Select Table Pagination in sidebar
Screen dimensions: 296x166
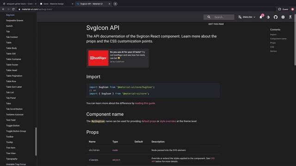[14, 76]
